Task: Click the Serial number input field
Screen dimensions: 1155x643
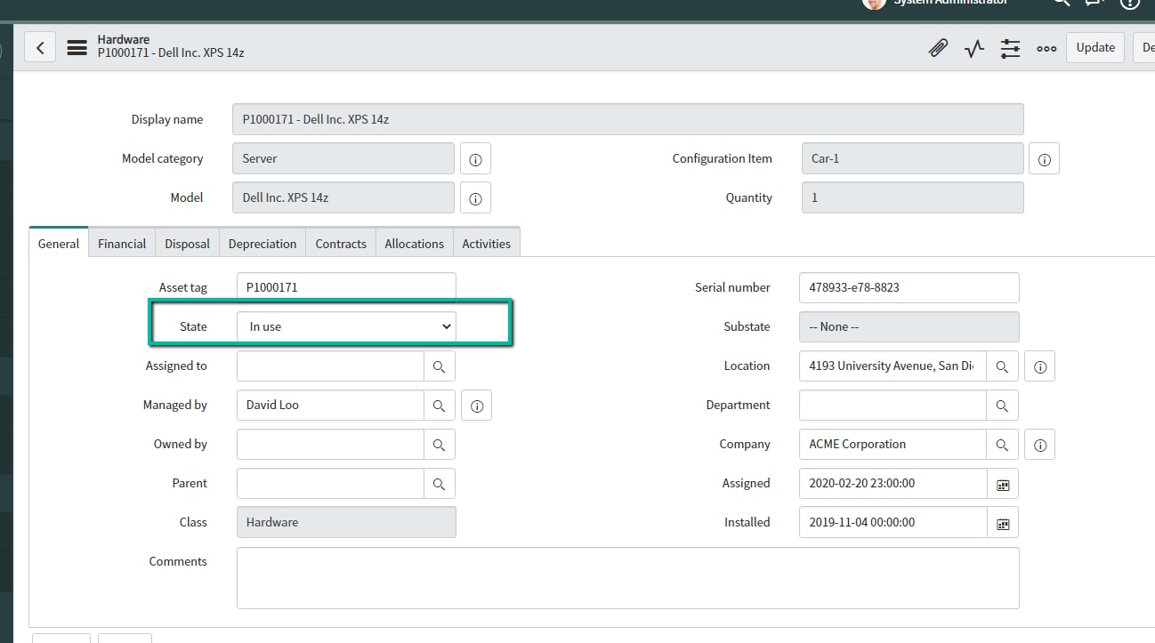Action: (x=909, y=287)
